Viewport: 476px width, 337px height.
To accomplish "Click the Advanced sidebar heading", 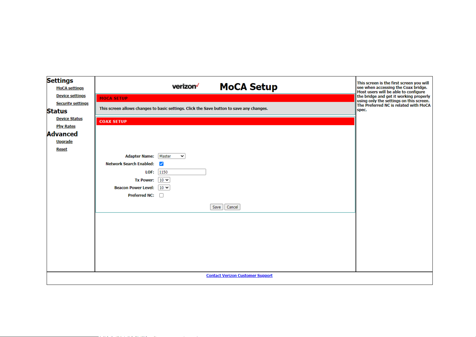I will 62,134.
